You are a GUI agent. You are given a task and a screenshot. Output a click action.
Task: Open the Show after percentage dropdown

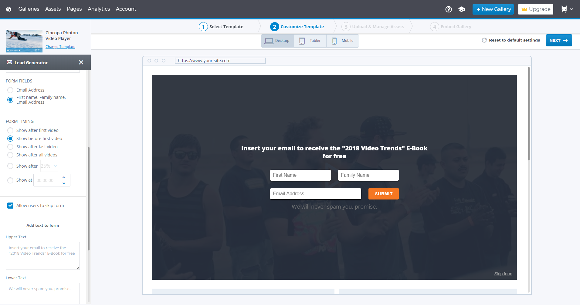point(49,166)
